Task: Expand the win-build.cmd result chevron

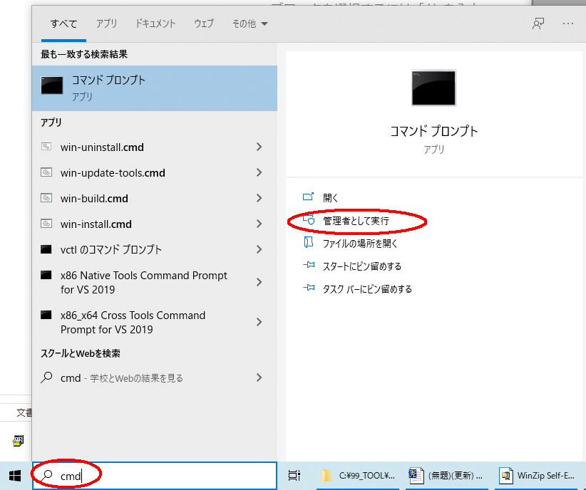Action: point(259,198)
